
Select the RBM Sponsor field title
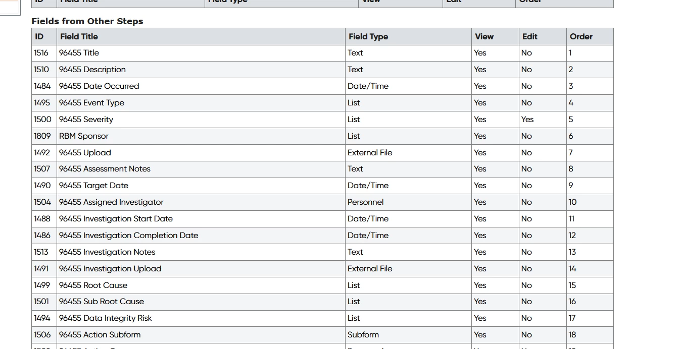pyautogui.click(x=83, y=136)
